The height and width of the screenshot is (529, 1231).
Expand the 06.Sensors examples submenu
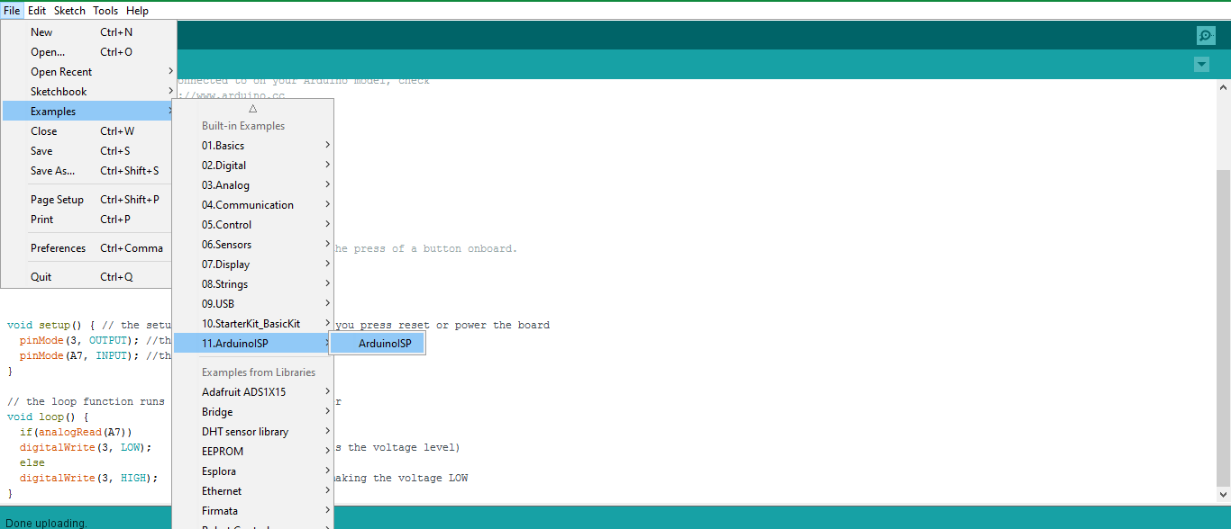point(253,245)
